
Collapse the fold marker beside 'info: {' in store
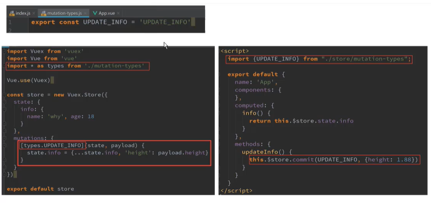point(4,109)
